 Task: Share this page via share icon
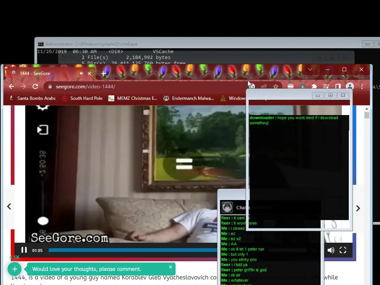(264, 86)
